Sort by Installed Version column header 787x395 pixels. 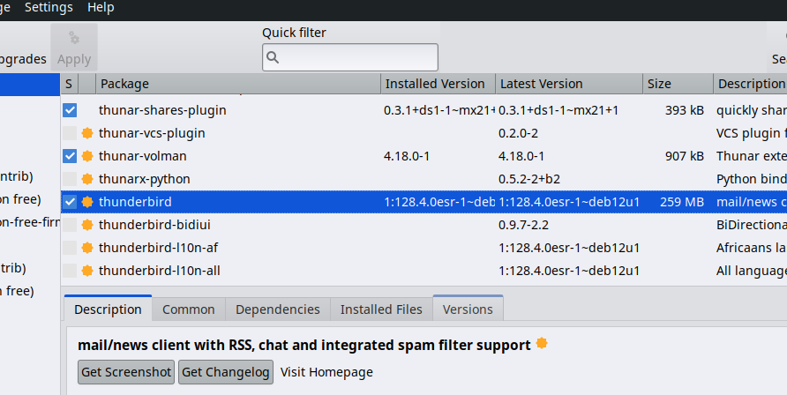click(x=438, y=84)
